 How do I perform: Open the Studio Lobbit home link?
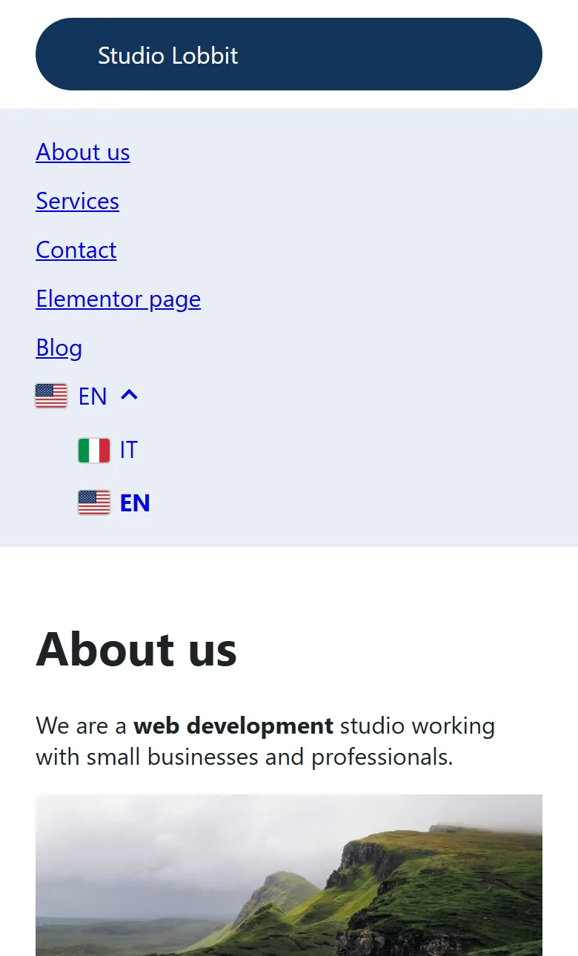click(x=168, y=56)
